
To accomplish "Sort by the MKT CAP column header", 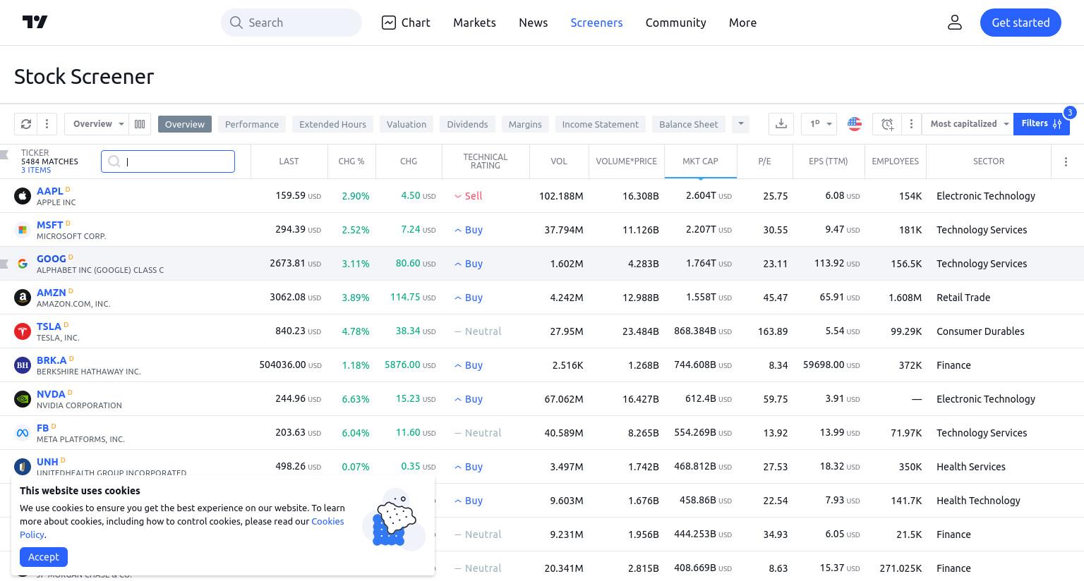I will [x=700, y=161].
